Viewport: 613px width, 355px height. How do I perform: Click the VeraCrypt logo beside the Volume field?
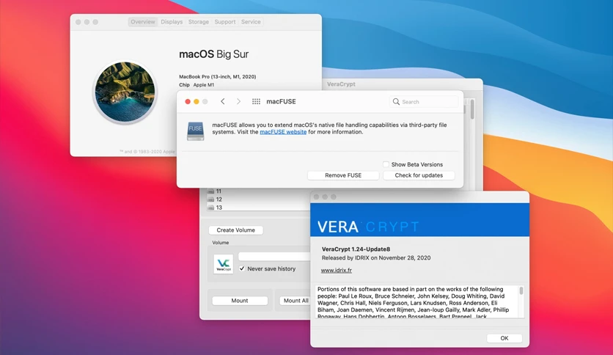pyautogui.click(x=224, y=264)
